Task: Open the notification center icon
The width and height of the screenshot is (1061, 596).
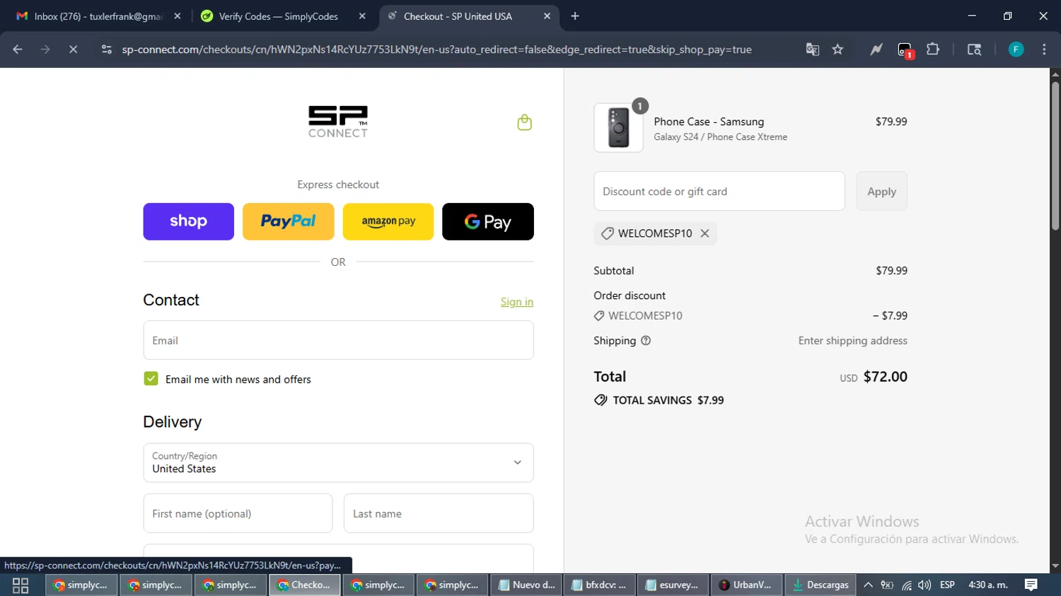Action: click(1031, 585)
